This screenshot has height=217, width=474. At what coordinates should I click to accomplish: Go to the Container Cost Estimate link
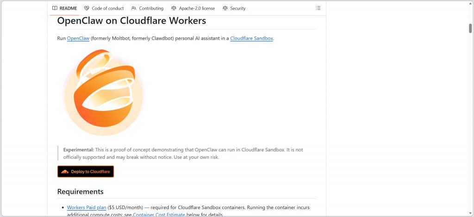[x=159, y=215]
